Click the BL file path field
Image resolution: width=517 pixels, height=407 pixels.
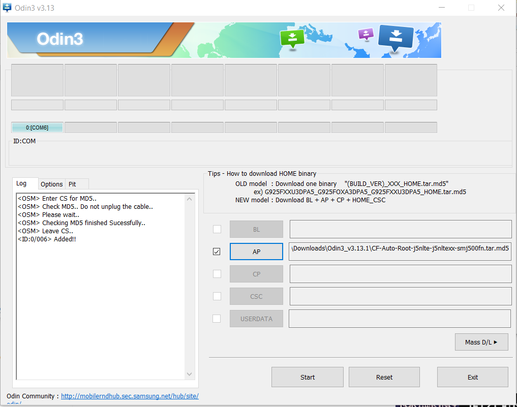pyautogui.click(x=401, y=229)
